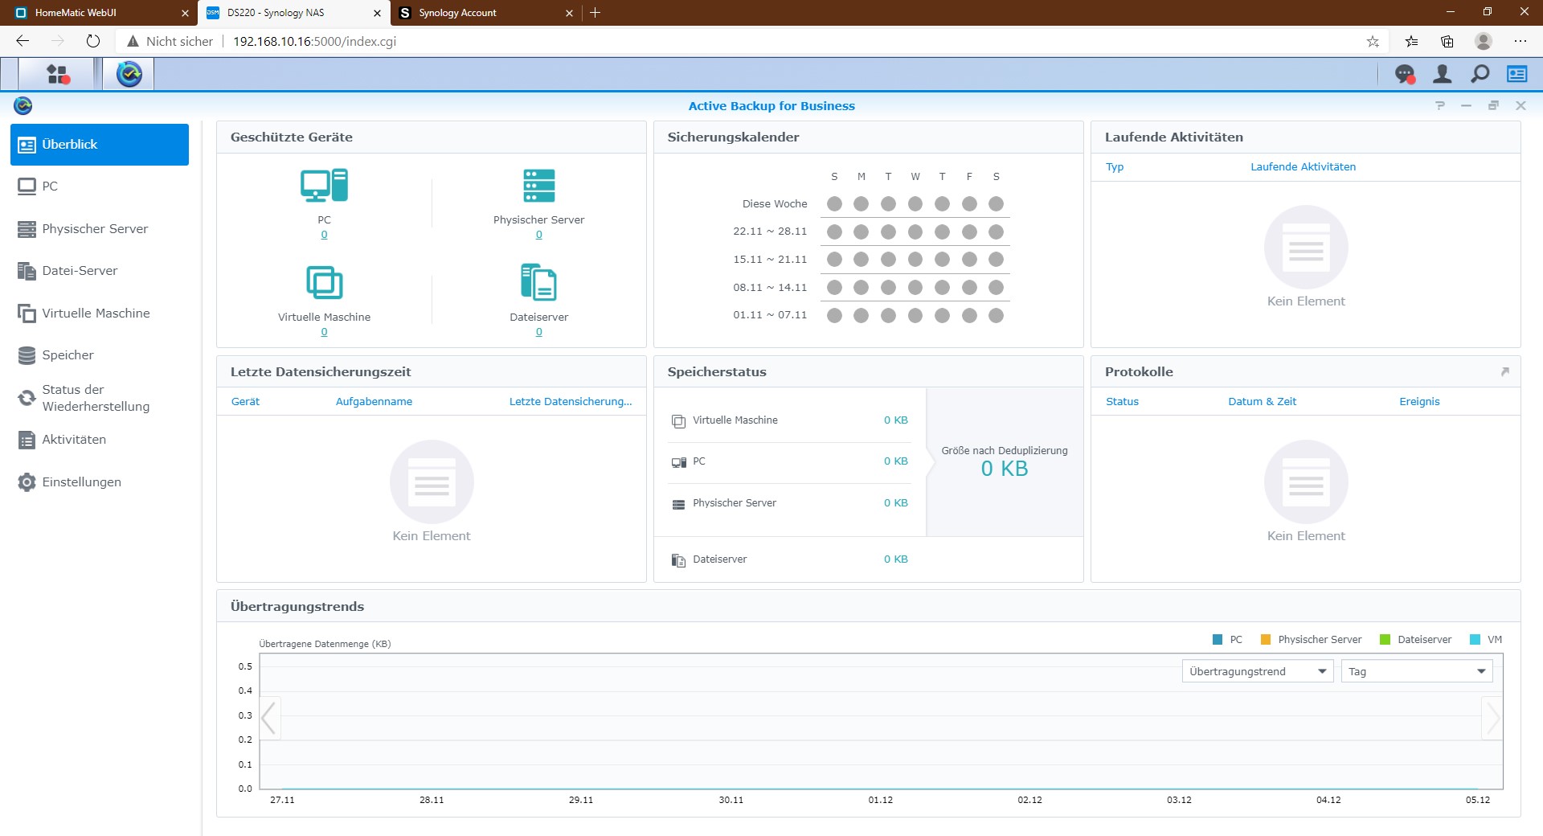The height and width of the screenshot is (836, 1543).
Task: Click the address bar URL
Action: (314, 41)
